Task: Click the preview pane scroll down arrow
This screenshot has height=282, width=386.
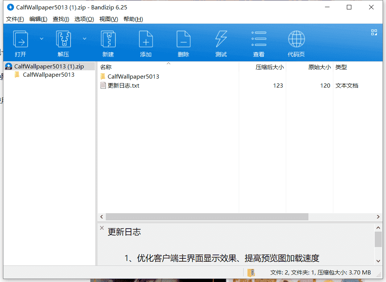Action: coord(378,261)
